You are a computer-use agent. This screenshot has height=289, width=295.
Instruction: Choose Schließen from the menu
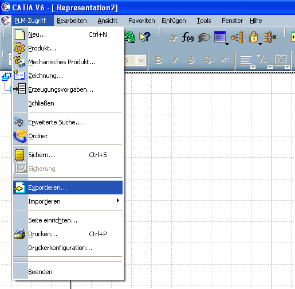click(x=68, y=103)
